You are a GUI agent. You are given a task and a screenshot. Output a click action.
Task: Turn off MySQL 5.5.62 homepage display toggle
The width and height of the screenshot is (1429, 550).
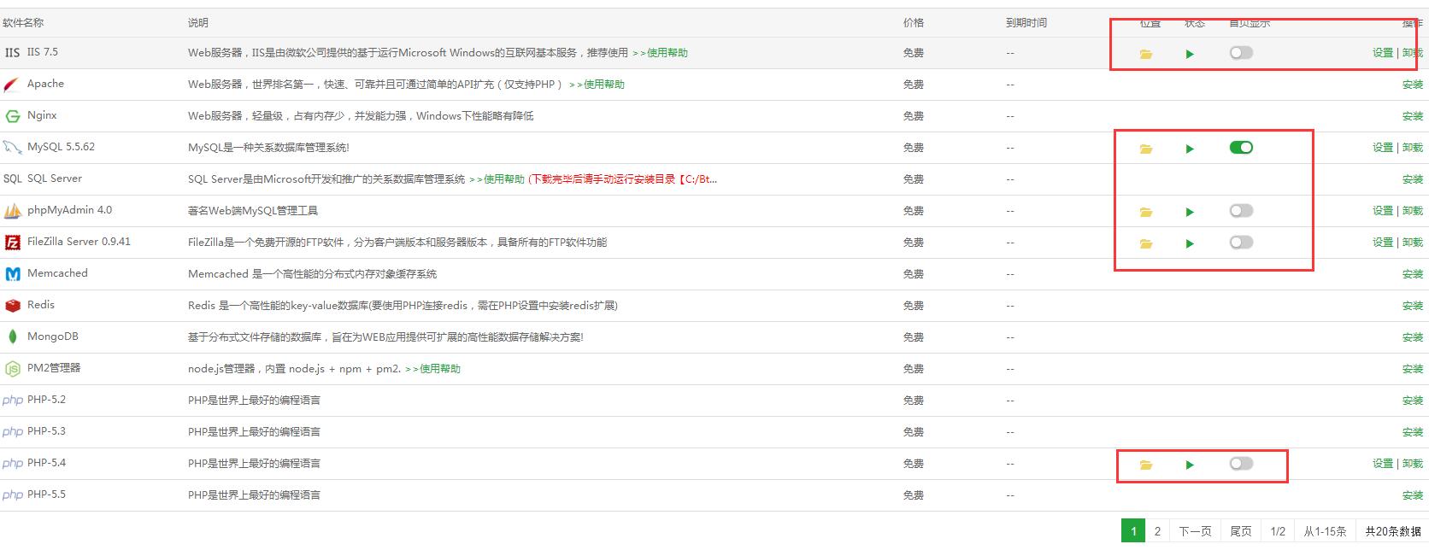coord(1241,148)
